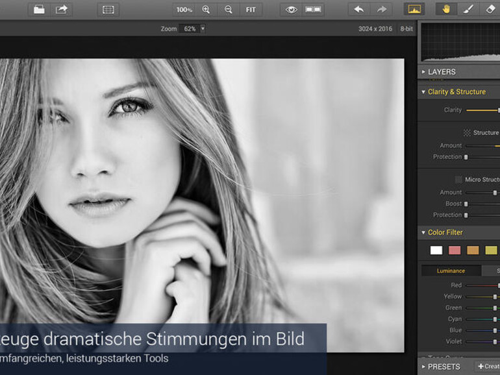Click the redo arrow icon
The image size is (500, 375).
[x=381, y=10]
